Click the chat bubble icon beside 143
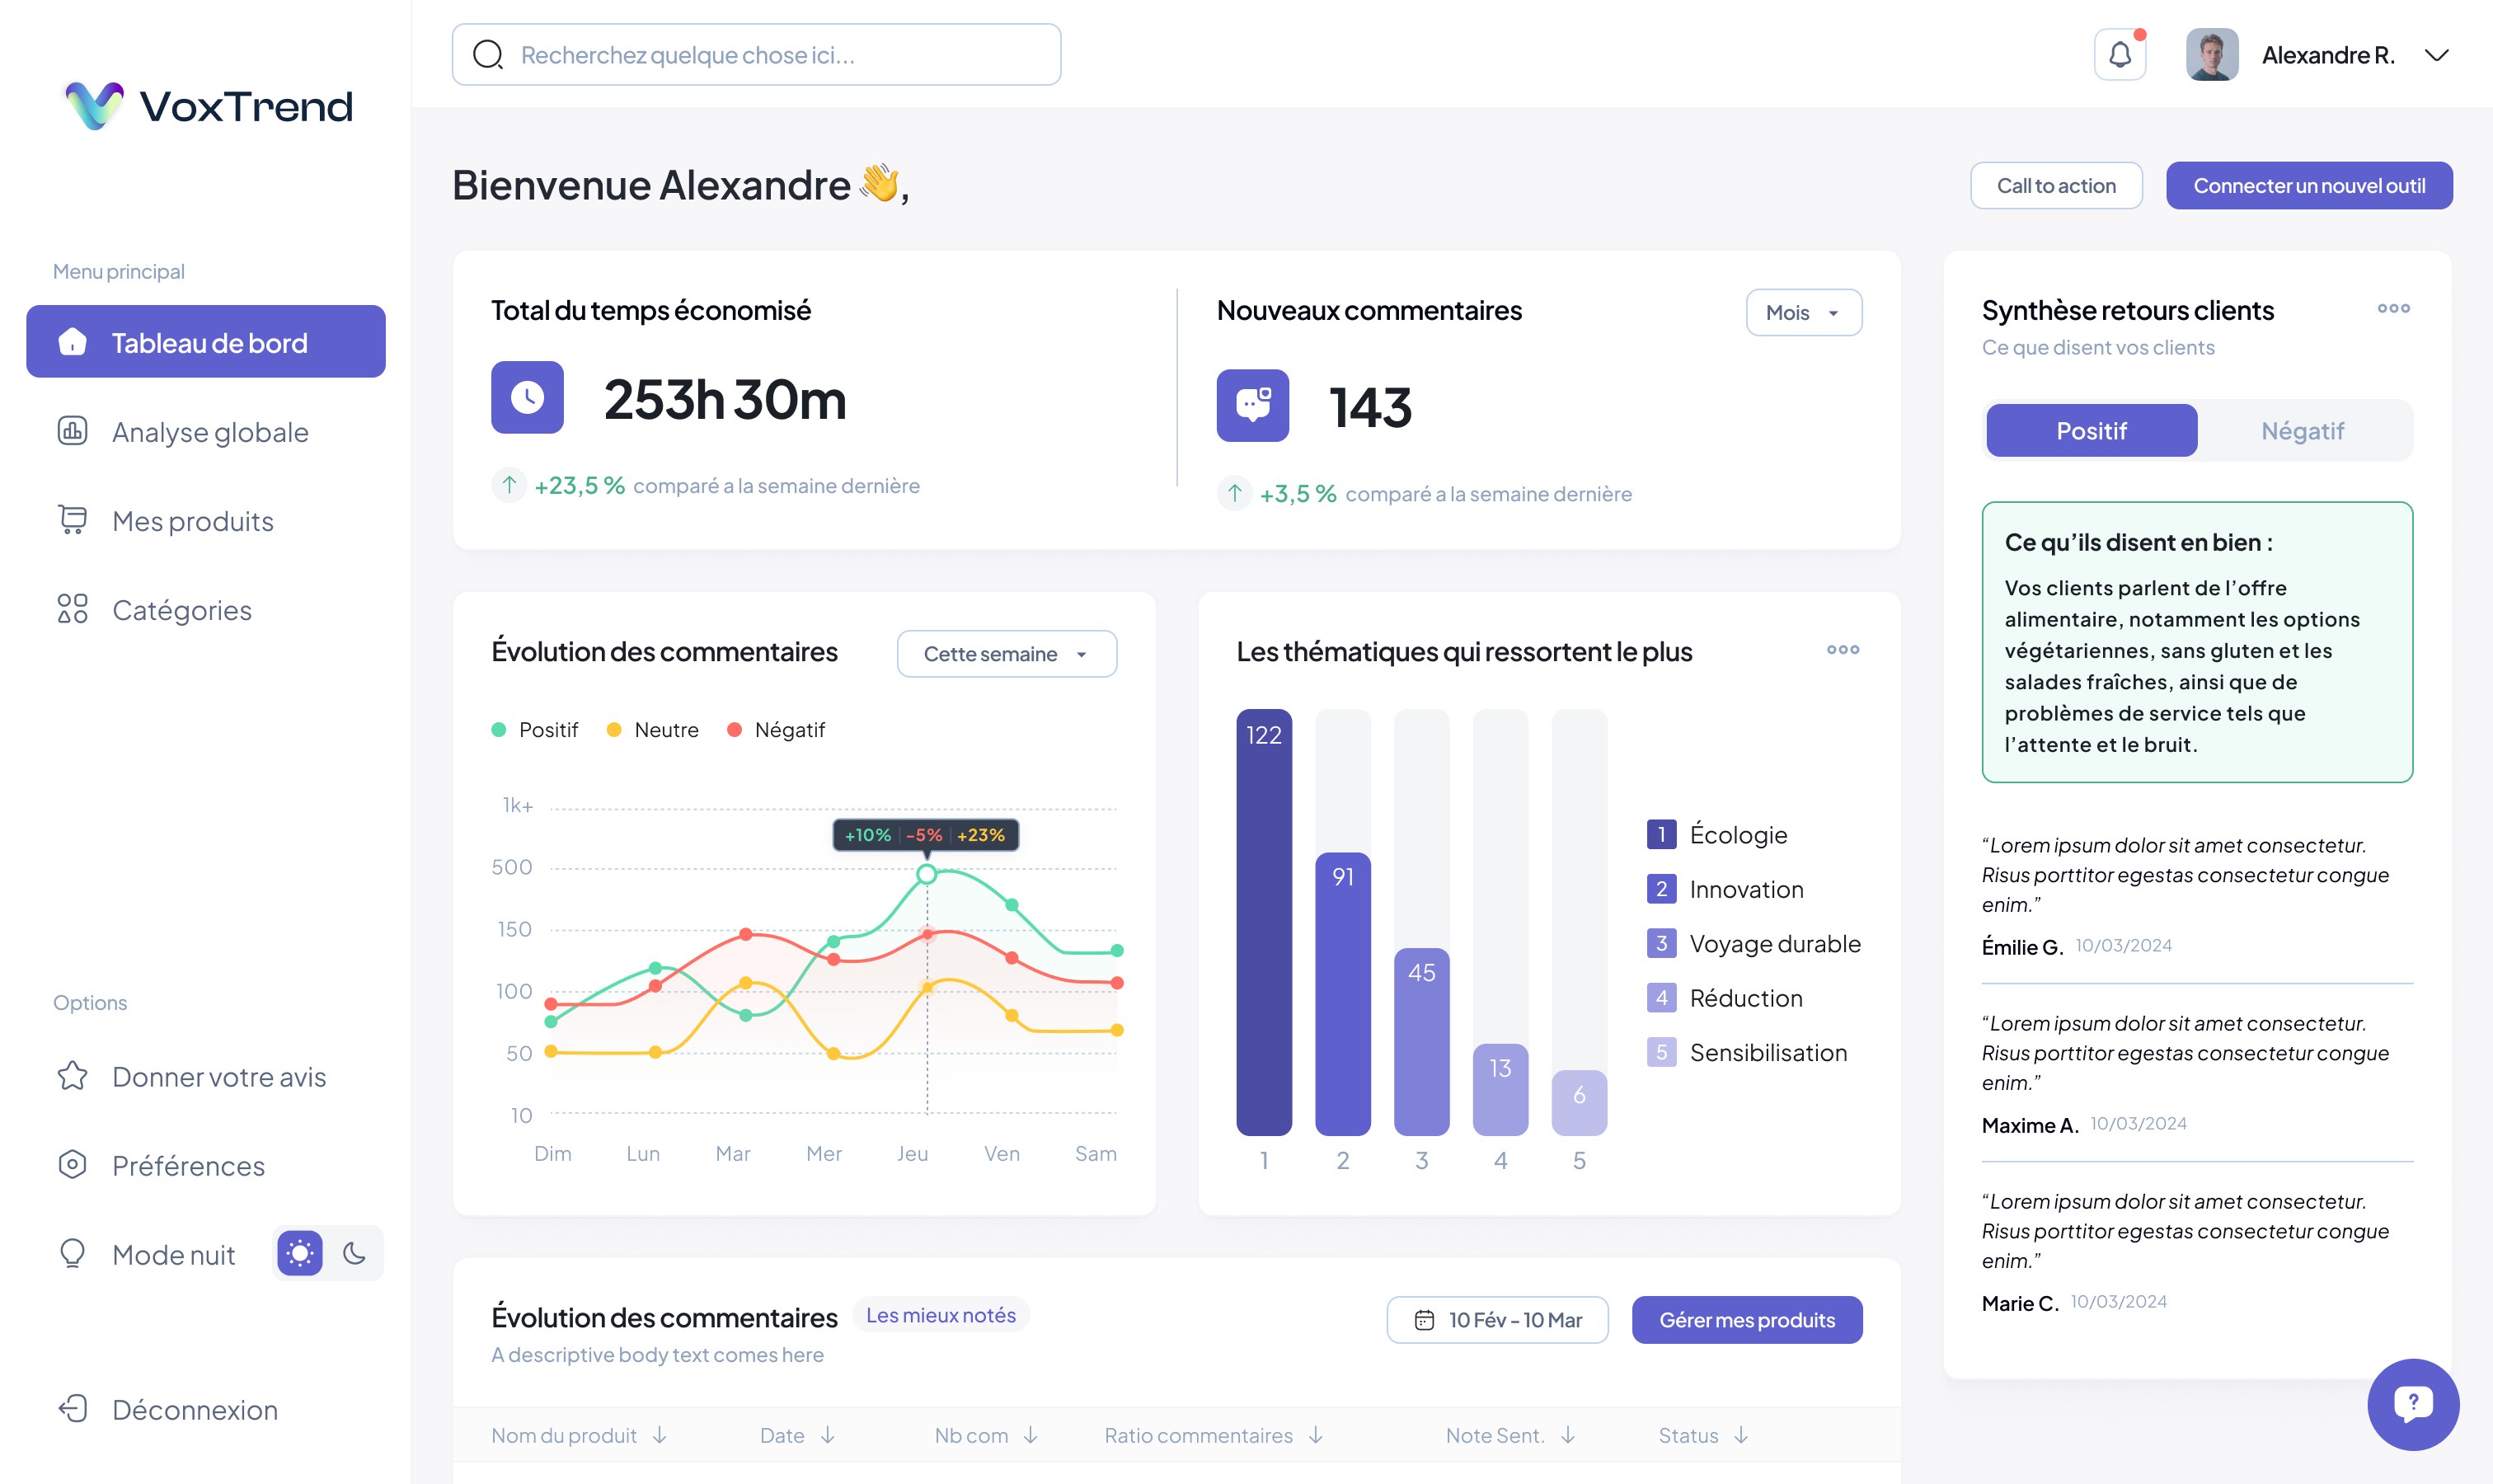Screen dimensions: 2493x1484 pyautogui.click(x=1252, y=405)
